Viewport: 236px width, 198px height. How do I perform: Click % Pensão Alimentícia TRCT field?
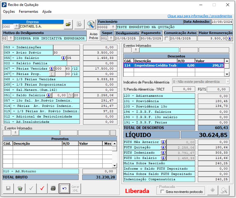pyautogui.click(x=183, y=89)
